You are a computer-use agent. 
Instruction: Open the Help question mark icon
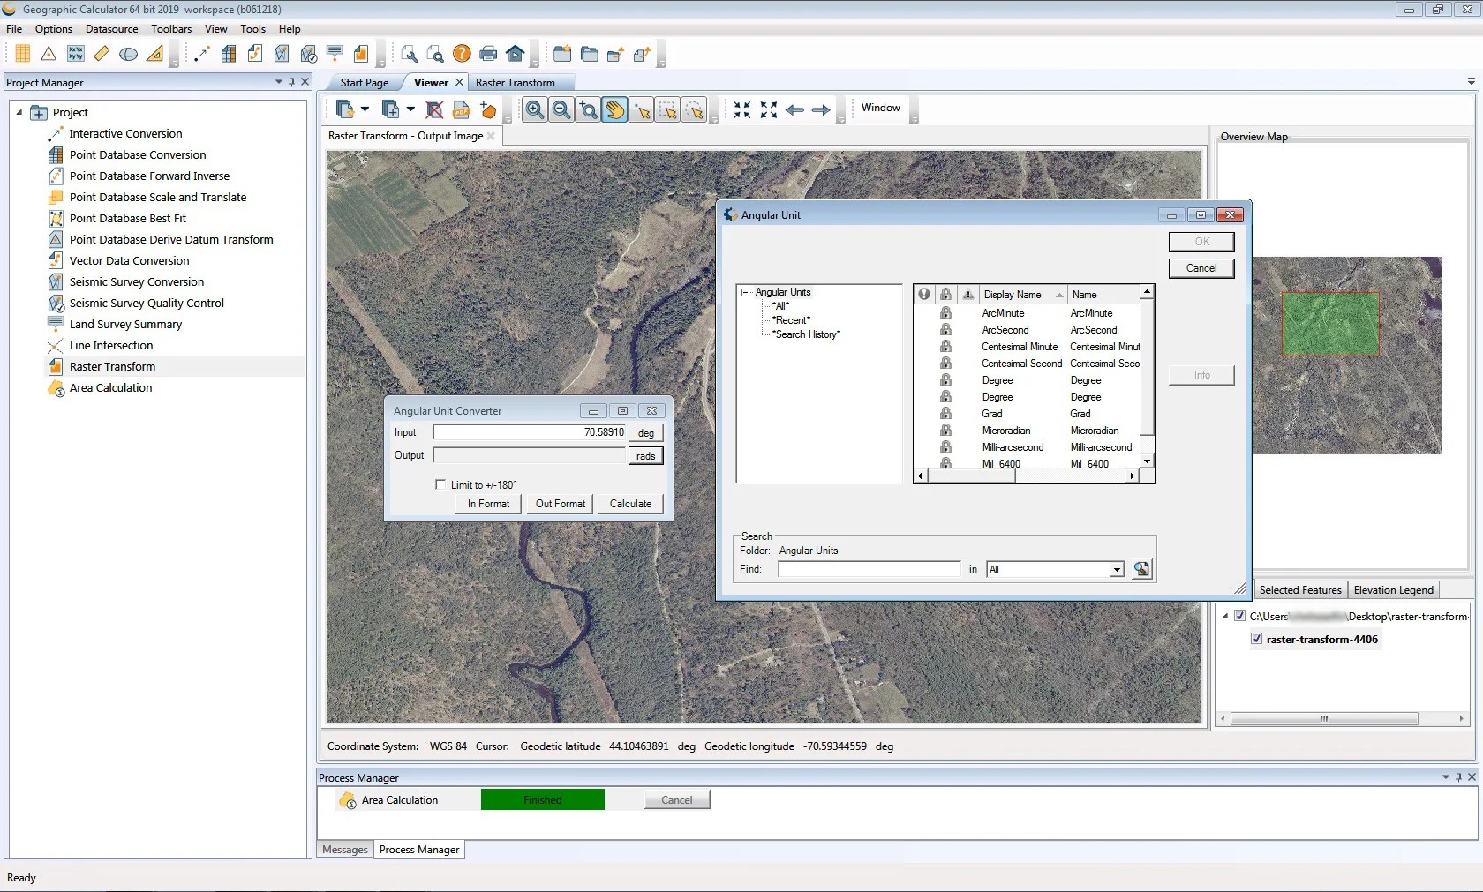click(462, 54)
